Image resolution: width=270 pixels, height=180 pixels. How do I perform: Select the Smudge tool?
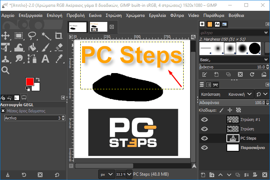point(19,59)
